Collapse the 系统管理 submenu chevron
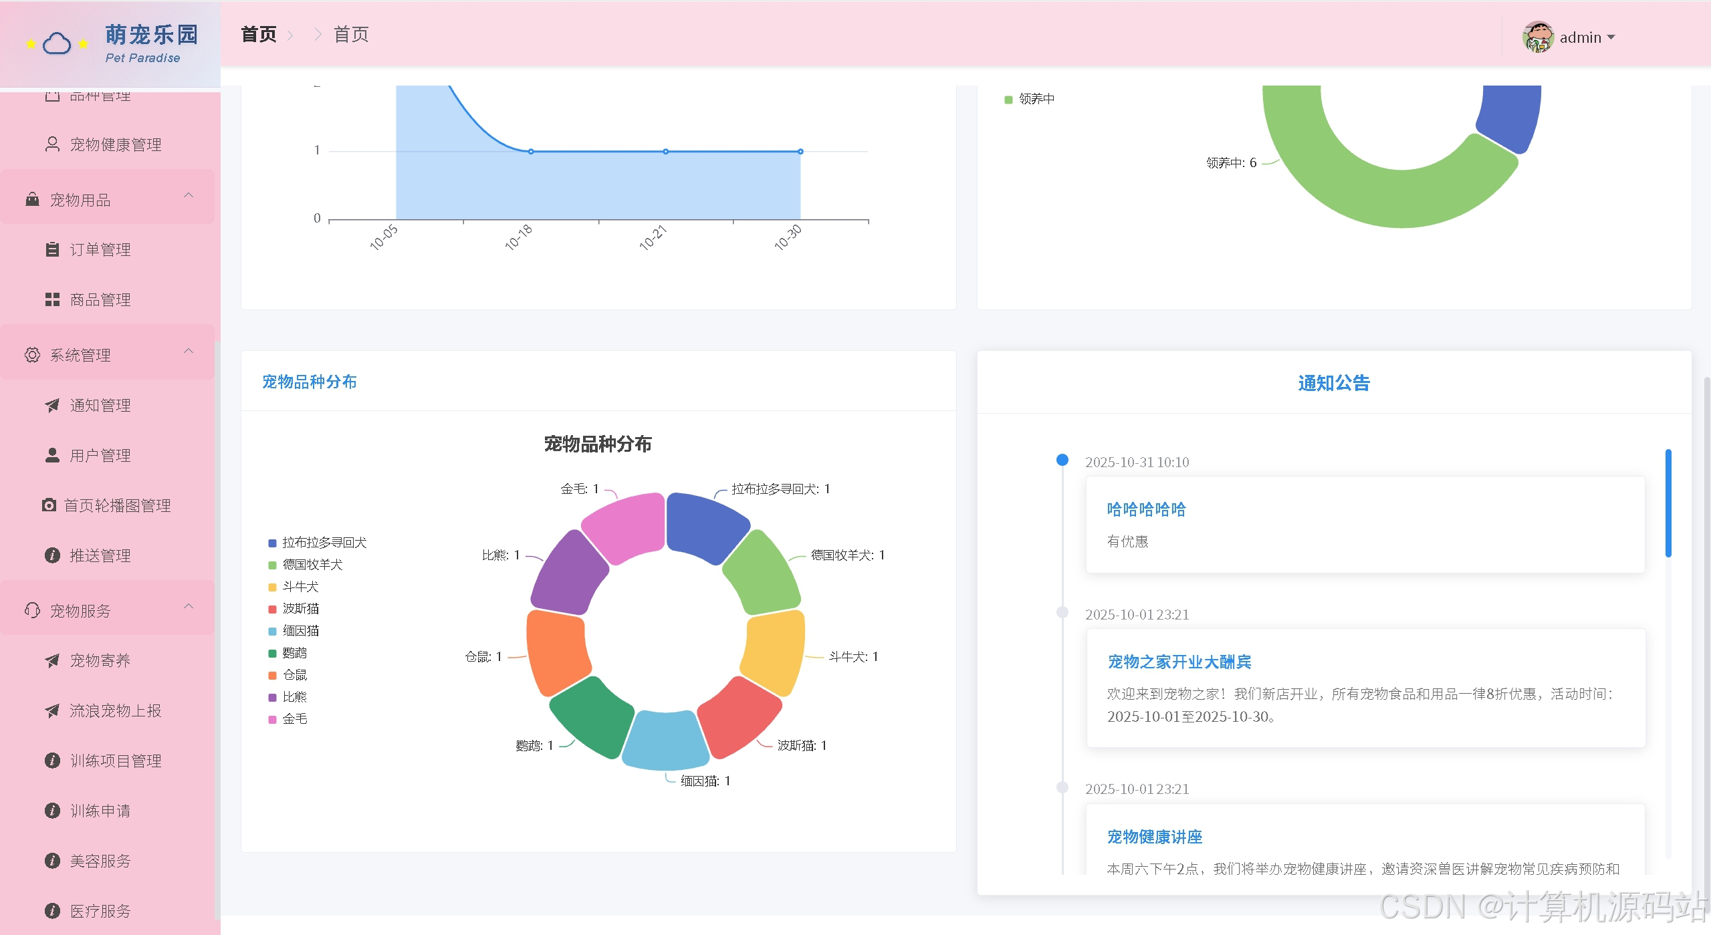This screenshot has height=935, width=1711. pos(189,352)
